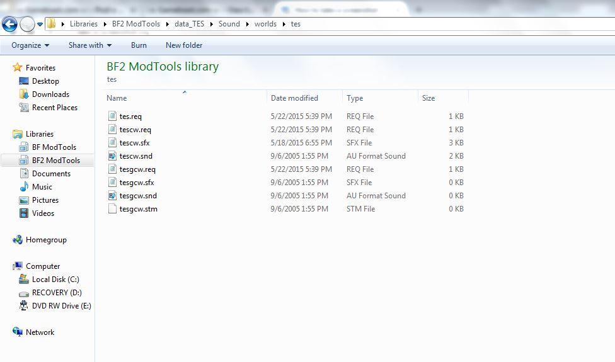Viewport: 615px width, 362px height.
Task: Expand the arrow after Sound breadcrumb
Action: [247, 25]
